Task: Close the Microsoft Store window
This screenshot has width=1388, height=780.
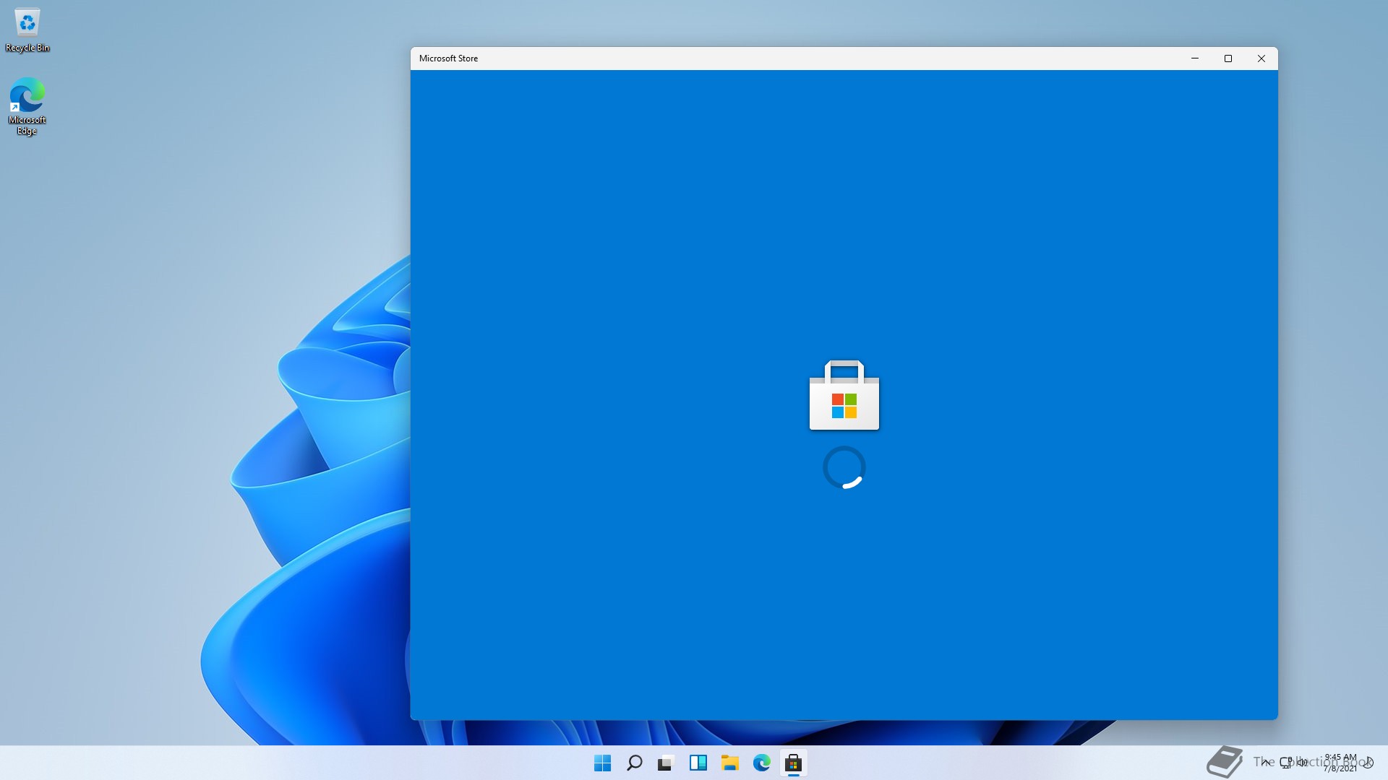Action: tap(1261, 58)
